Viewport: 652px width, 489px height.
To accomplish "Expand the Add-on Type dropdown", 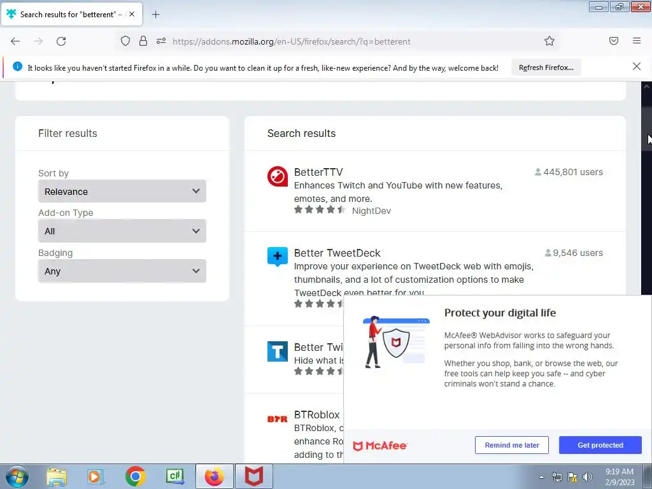I will [122, 230].
